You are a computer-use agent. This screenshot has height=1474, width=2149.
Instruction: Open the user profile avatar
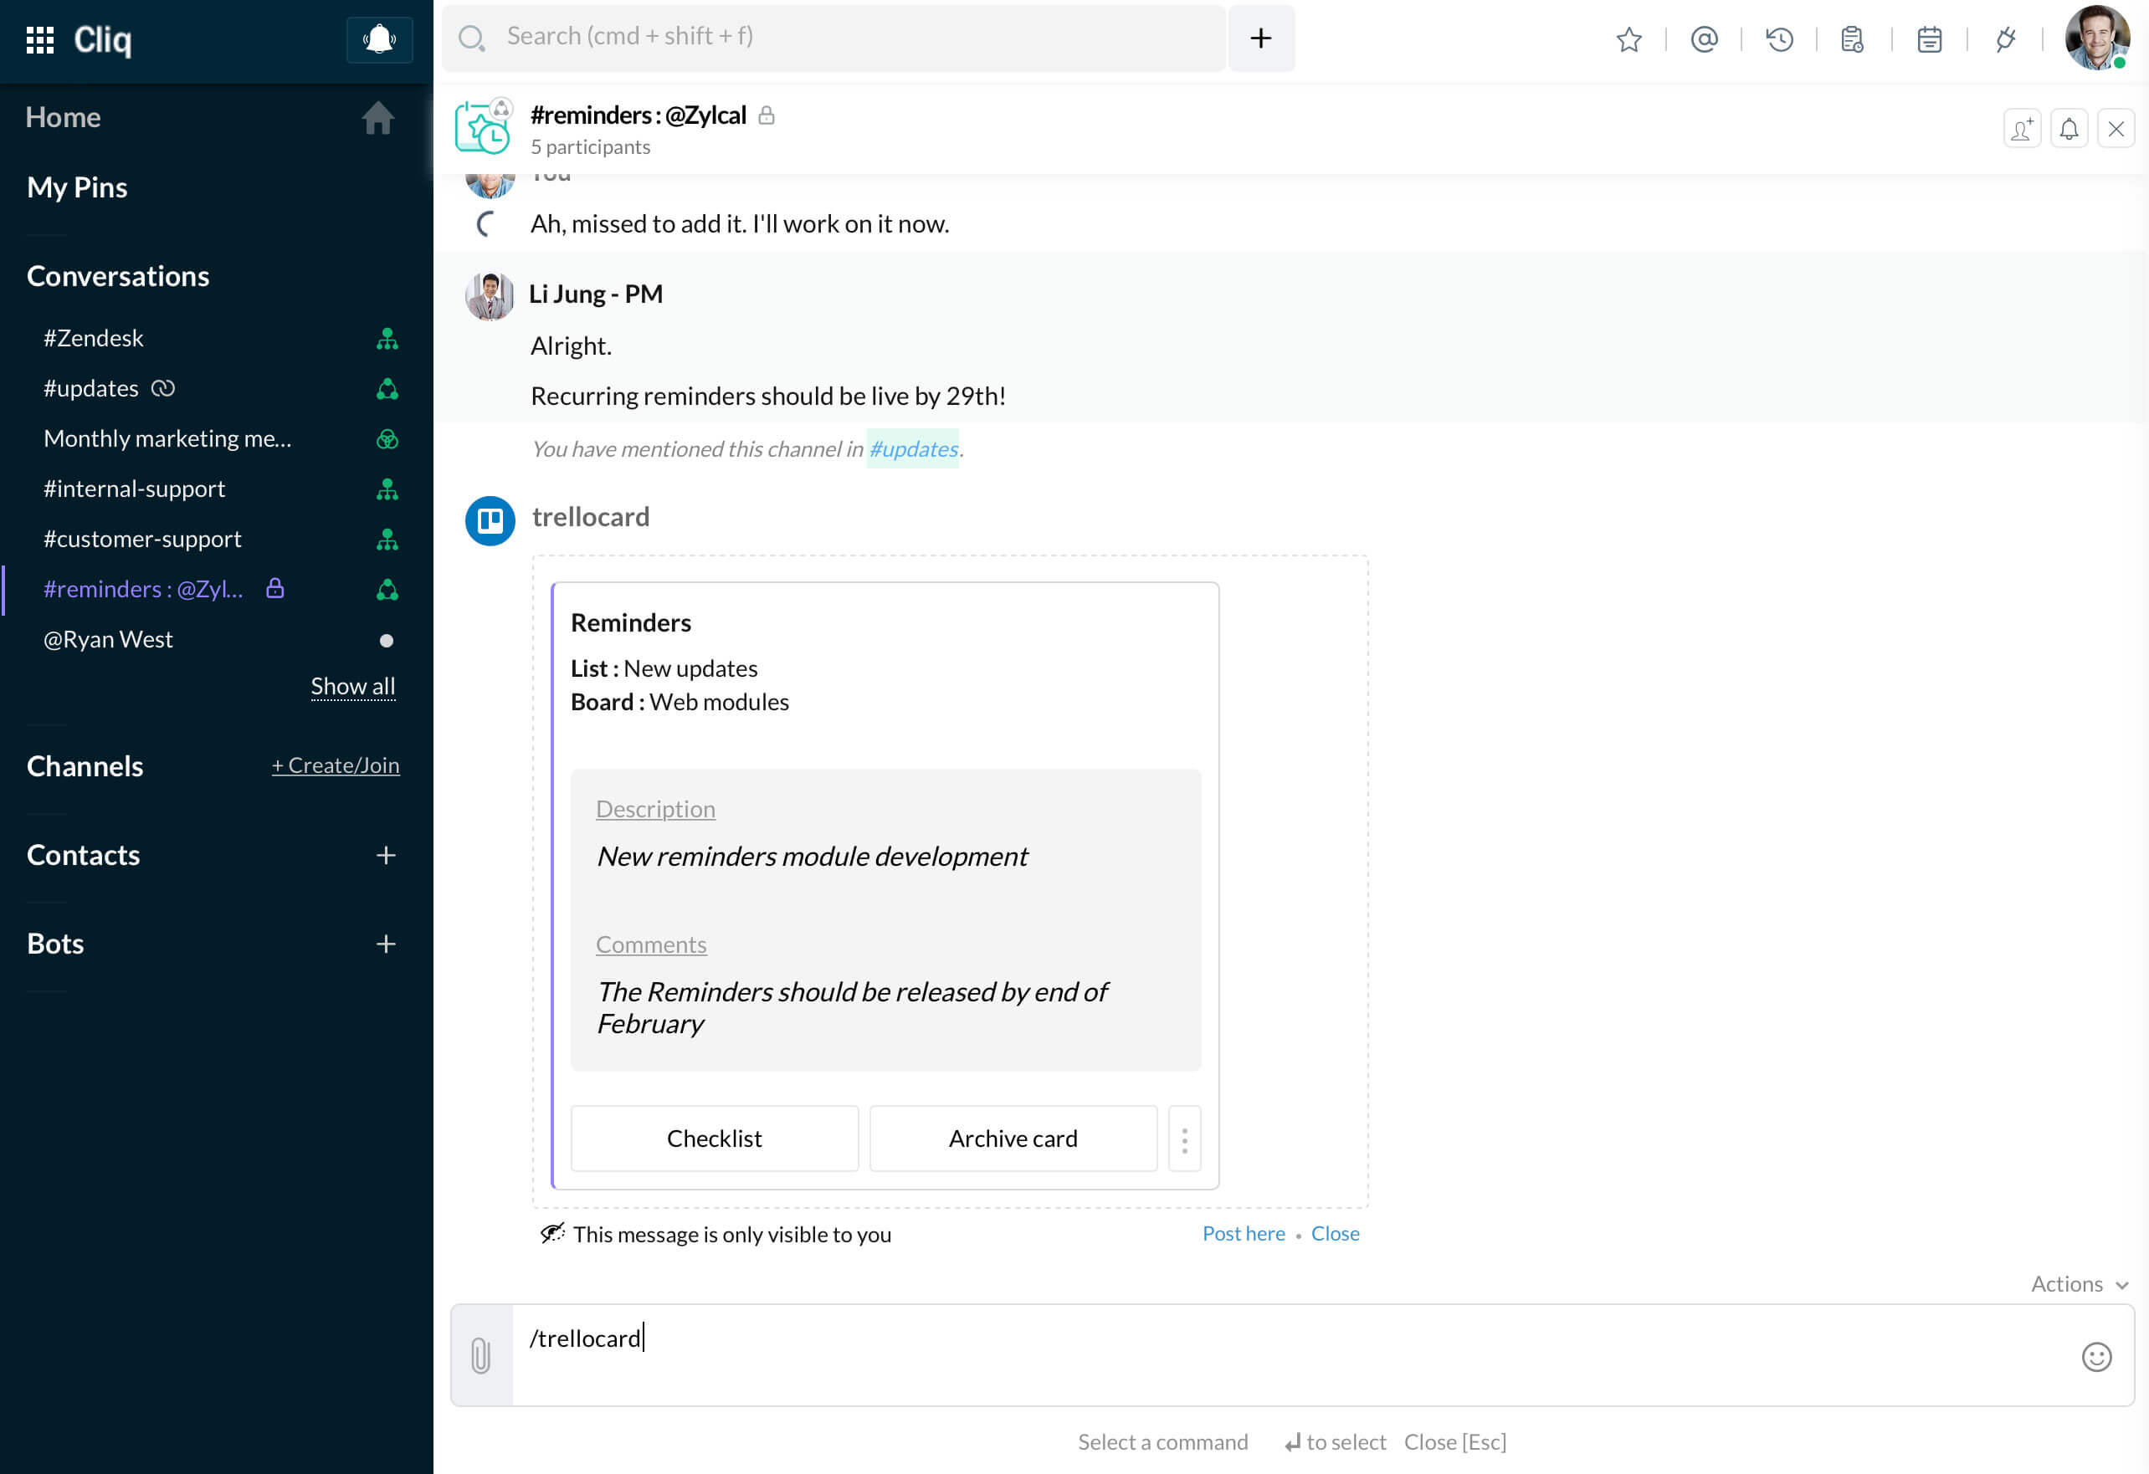(2096, 38)
